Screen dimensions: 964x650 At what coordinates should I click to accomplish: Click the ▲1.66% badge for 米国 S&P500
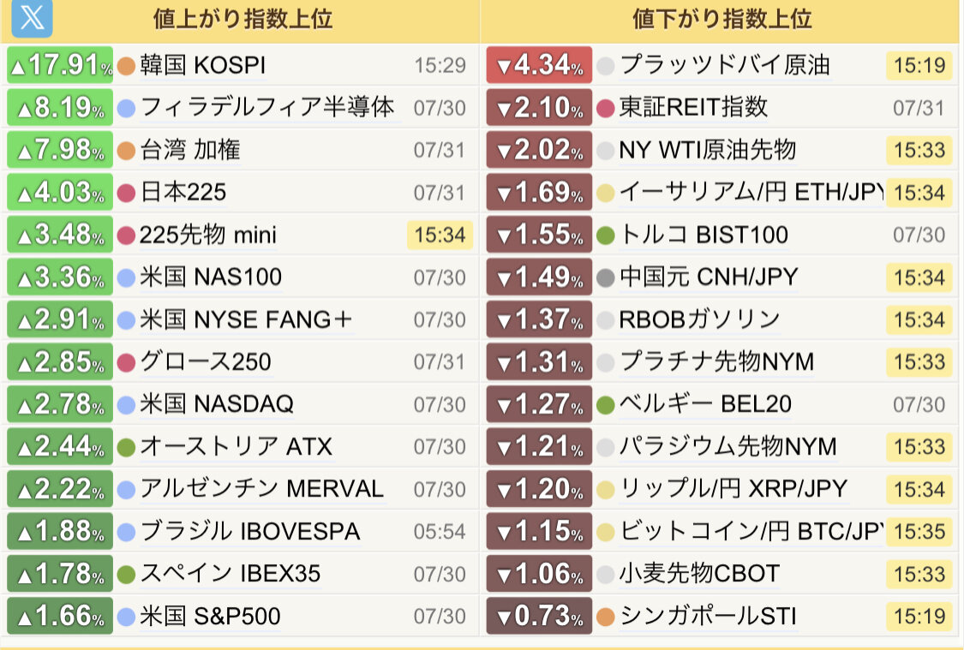pyautogui.click(x=60, y=616)
